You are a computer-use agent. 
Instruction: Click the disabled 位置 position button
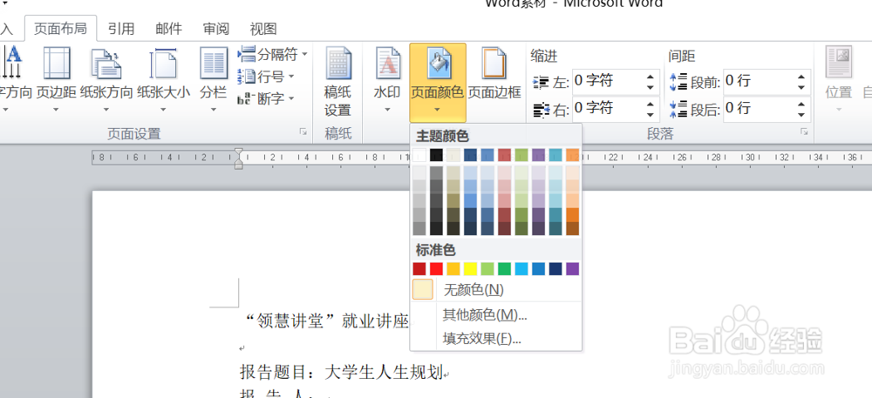[x=839, y=79]
